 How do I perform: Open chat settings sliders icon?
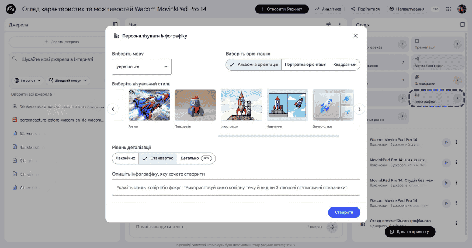[329, 25]
